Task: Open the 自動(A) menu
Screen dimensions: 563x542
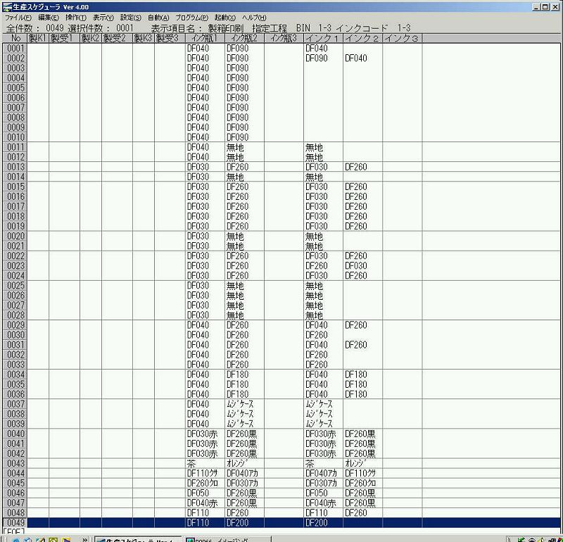Action: click(158, 17)
